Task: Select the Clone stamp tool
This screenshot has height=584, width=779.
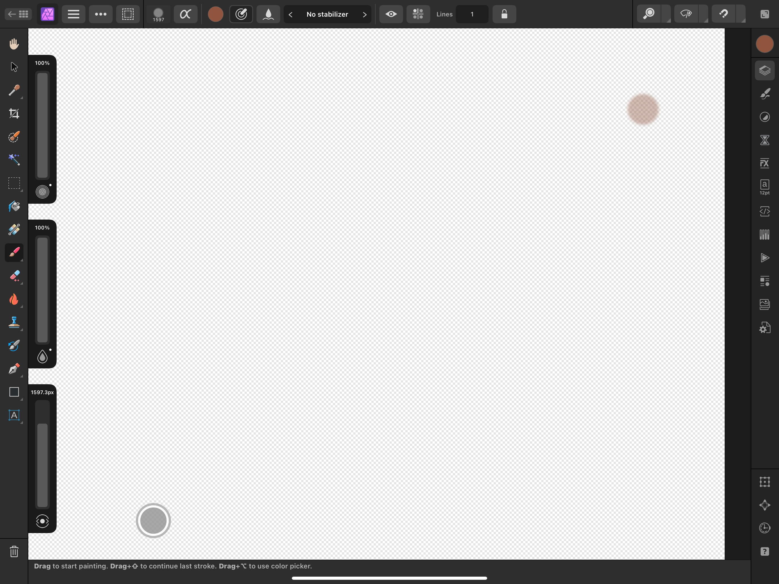Action: (14, 323)
